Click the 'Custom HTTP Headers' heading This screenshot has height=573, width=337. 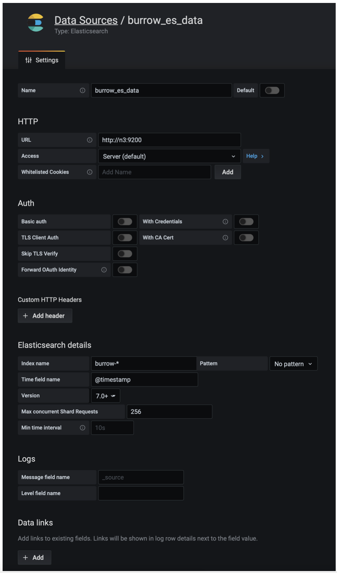[50, 300]
